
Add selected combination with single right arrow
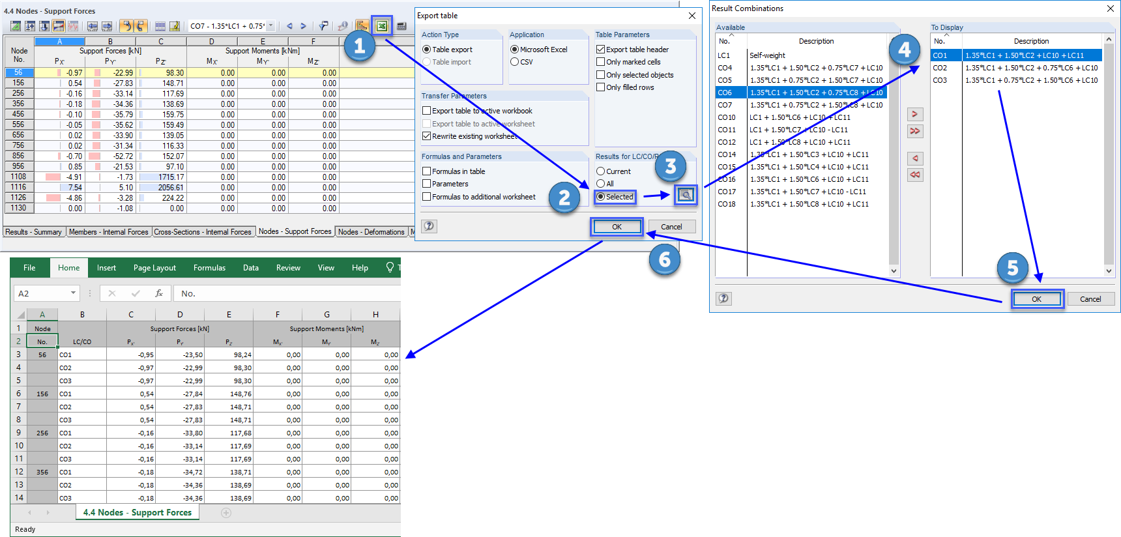click(915, 114)
